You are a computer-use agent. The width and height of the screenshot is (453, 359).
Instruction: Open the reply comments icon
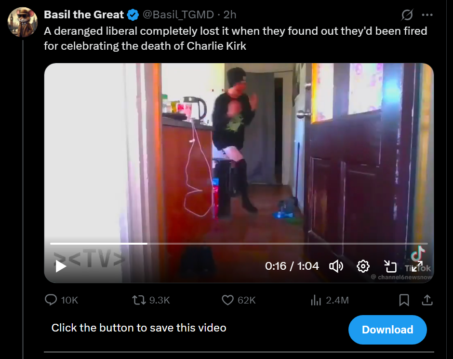point(51,300)
